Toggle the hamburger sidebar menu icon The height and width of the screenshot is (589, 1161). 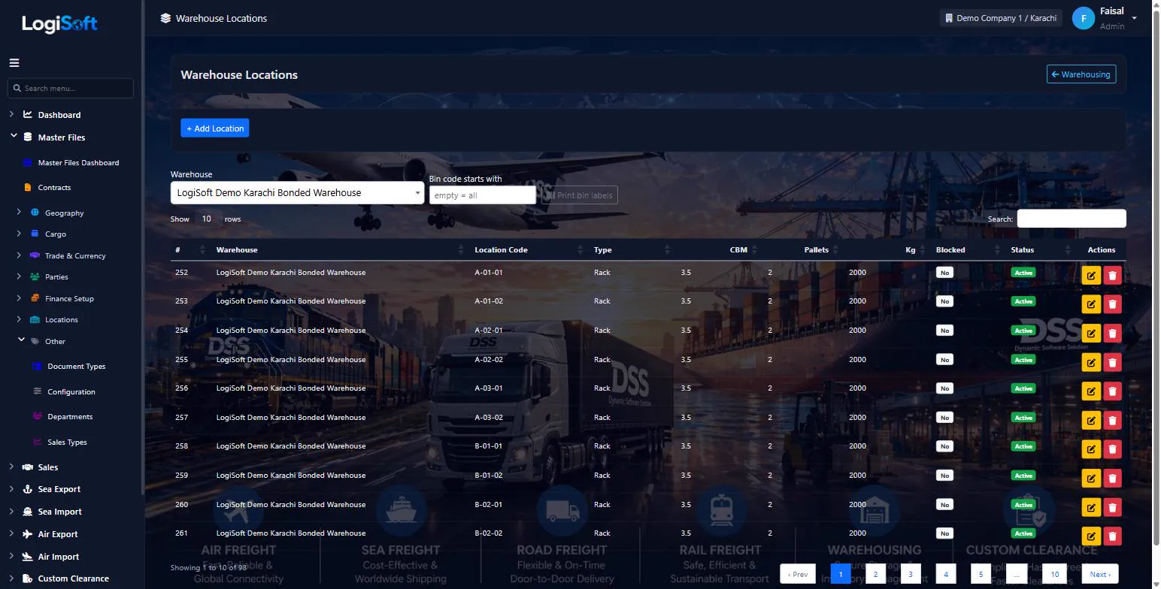[14, 63]
